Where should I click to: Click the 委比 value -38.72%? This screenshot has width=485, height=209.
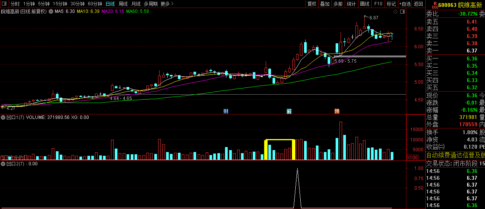(x=467, y=14)
